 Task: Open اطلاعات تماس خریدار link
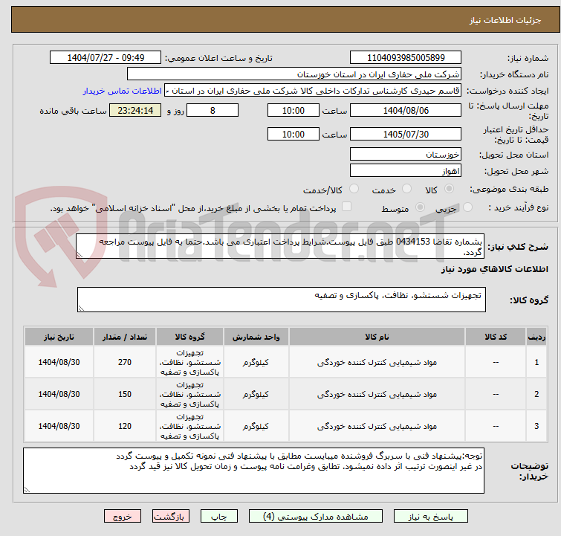tap(123, 91)
